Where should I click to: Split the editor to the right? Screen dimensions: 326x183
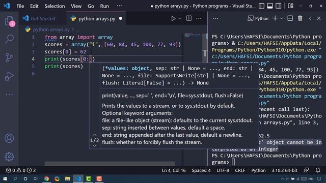tap(189, 18)
